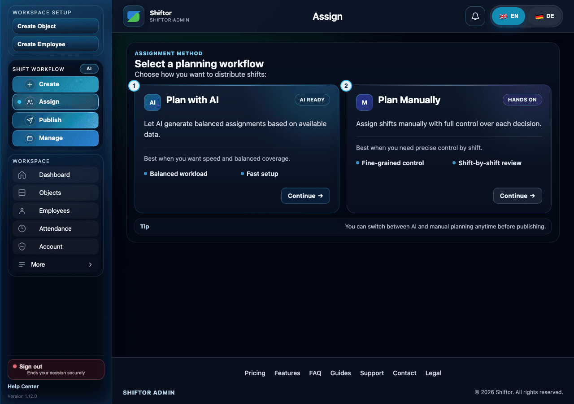The height and width of the screenshot is (404, 574).
Task: Sign out of the session
Action: click(x=56, y=369)
